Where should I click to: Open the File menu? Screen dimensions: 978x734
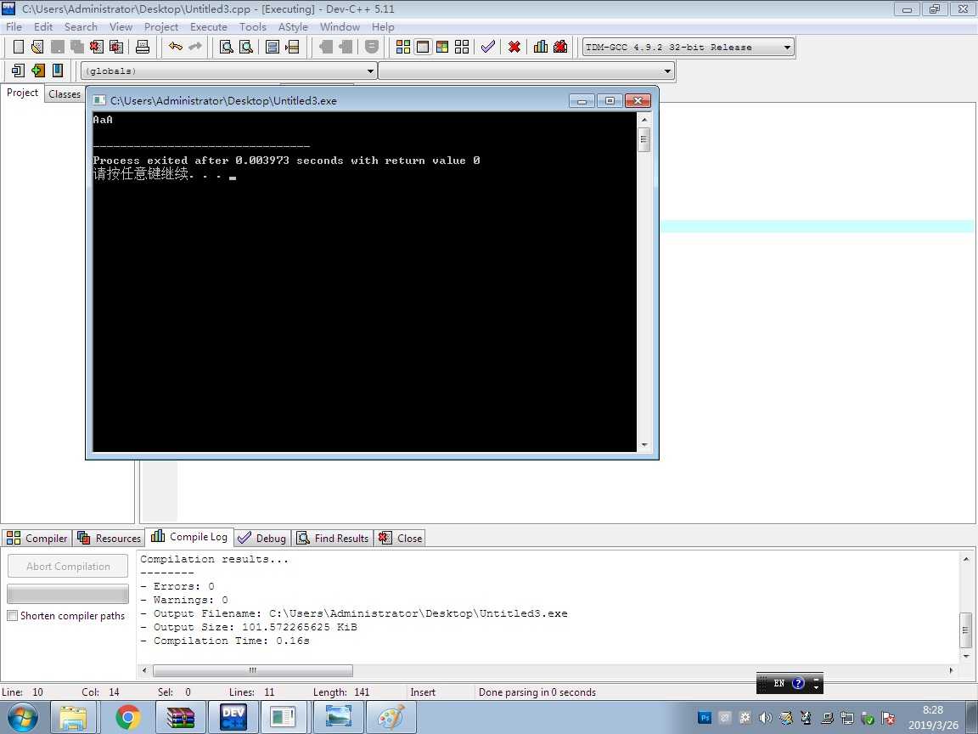pyautogui.click(x=14, y=27)
